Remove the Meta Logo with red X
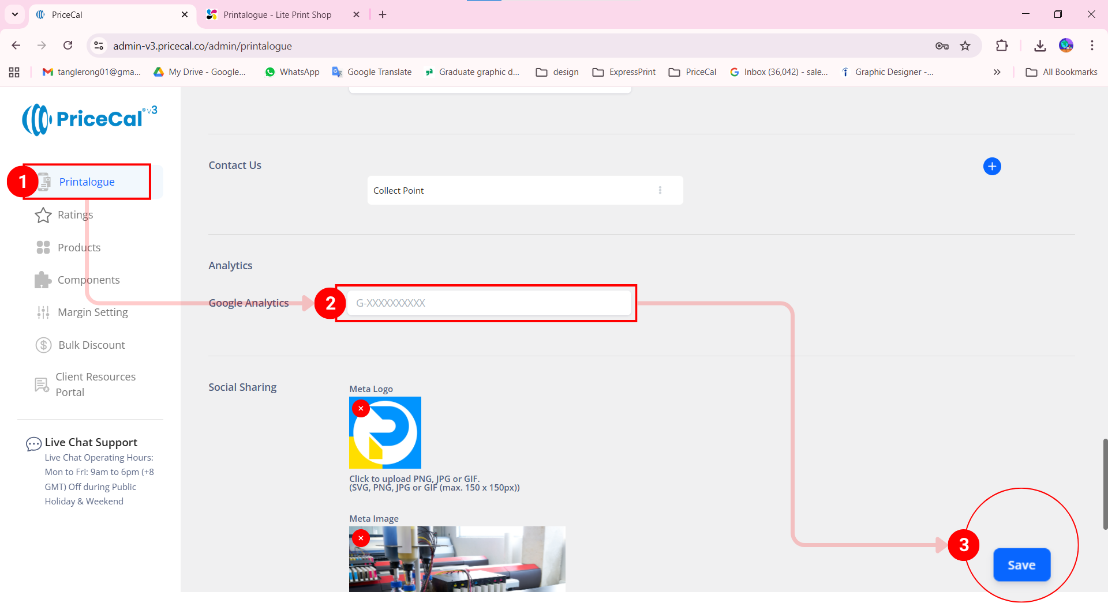 pyautogui.click(x=361, y=408)
